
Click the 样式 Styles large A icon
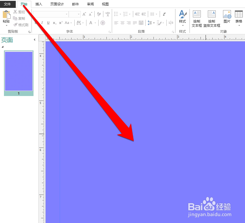tap(182, 14)
